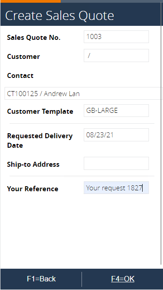Click the orange progress bar at top

[x=30, y=1]
